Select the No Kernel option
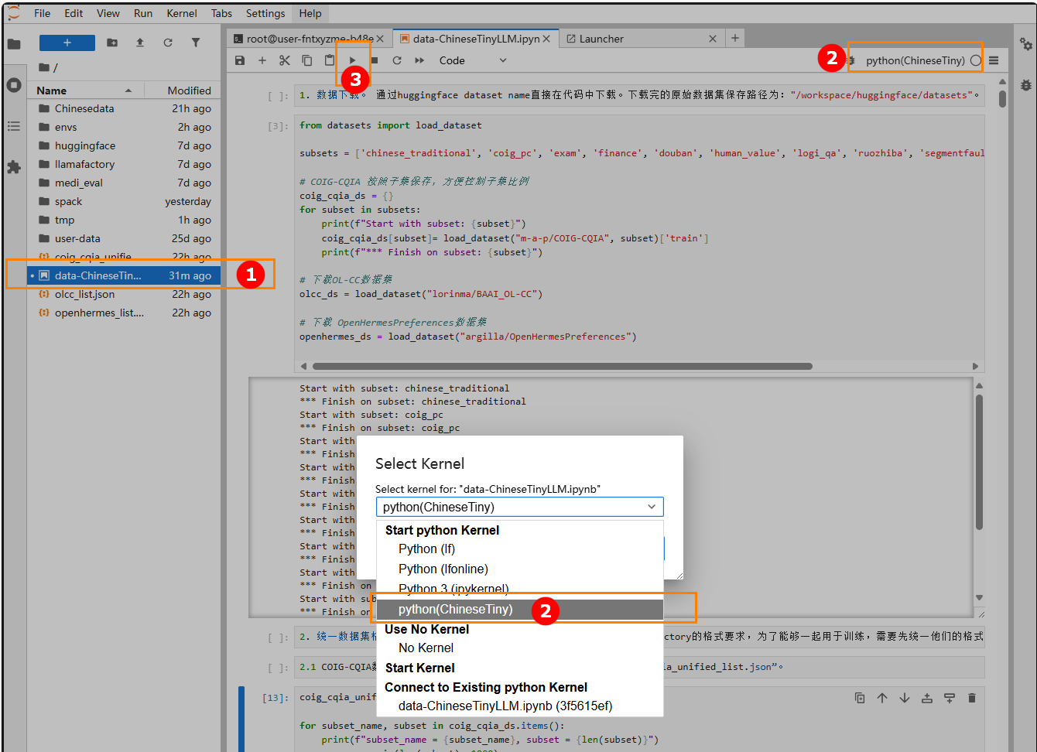 (x=426, y=648)
